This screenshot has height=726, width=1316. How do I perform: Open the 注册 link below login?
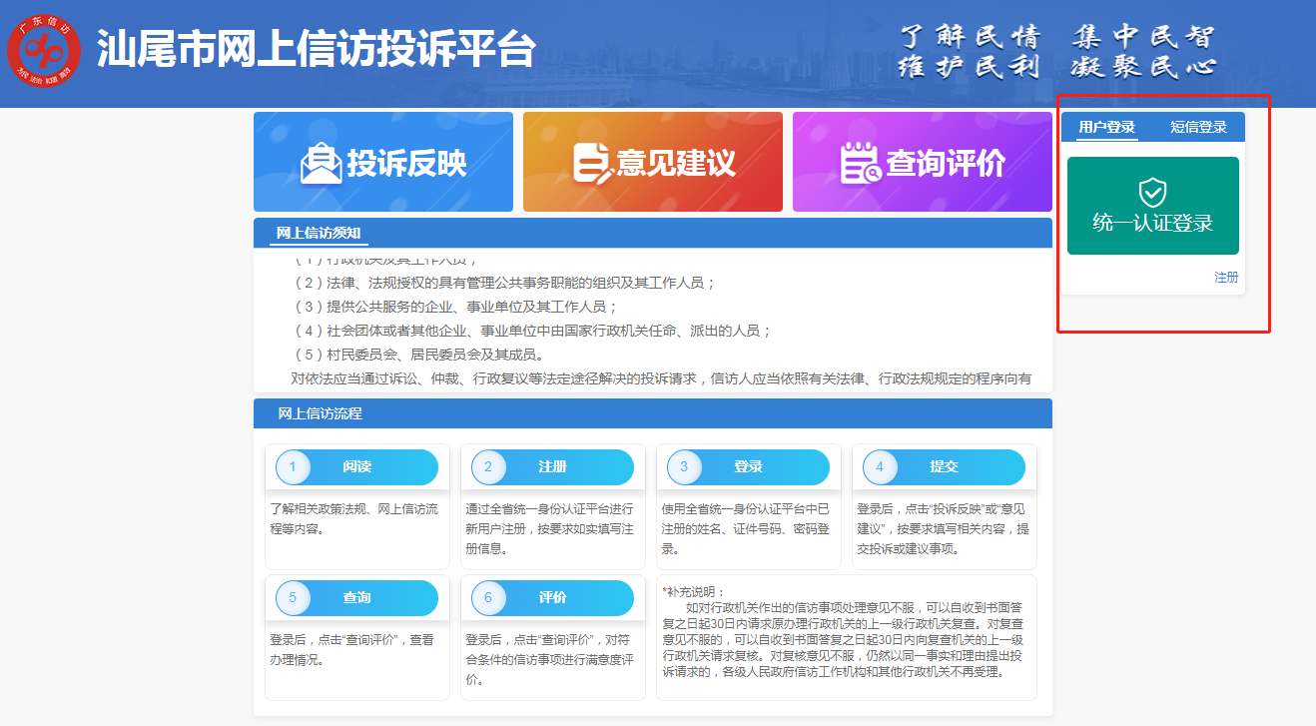[x=1225, y=278]
